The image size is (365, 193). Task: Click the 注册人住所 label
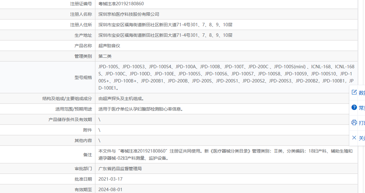click(81, 25)
